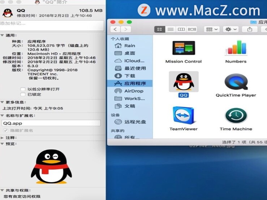Collapse the 共享与权限 section
267x200 pixels.
click(2, 190)
